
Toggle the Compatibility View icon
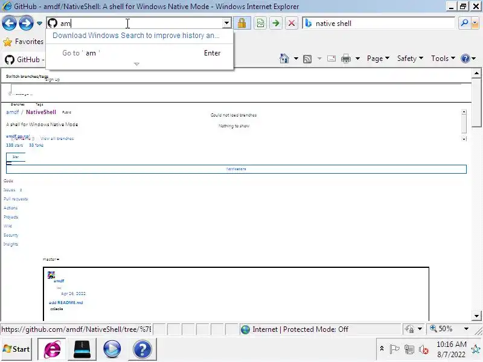[260, 23]
